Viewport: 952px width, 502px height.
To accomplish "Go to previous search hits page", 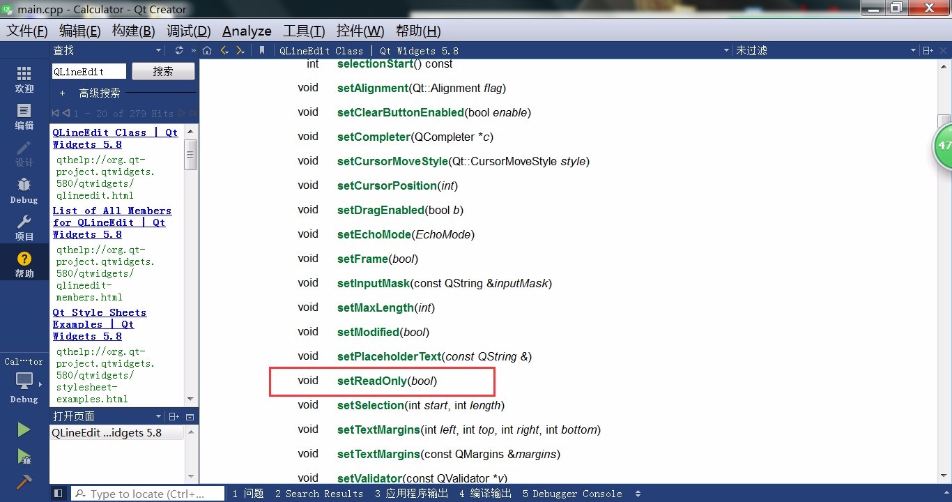I will click(66, 113).
